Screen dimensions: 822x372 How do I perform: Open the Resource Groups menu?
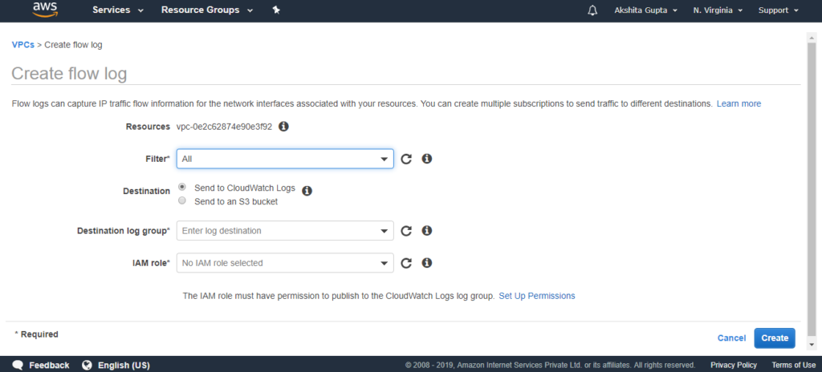pos(206,10)
